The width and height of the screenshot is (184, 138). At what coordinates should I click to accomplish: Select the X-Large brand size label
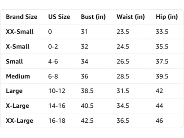pos(18,106)
